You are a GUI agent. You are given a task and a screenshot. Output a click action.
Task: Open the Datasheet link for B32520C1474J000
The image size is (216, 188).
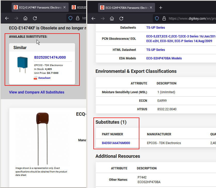click(x=44, y=78)
